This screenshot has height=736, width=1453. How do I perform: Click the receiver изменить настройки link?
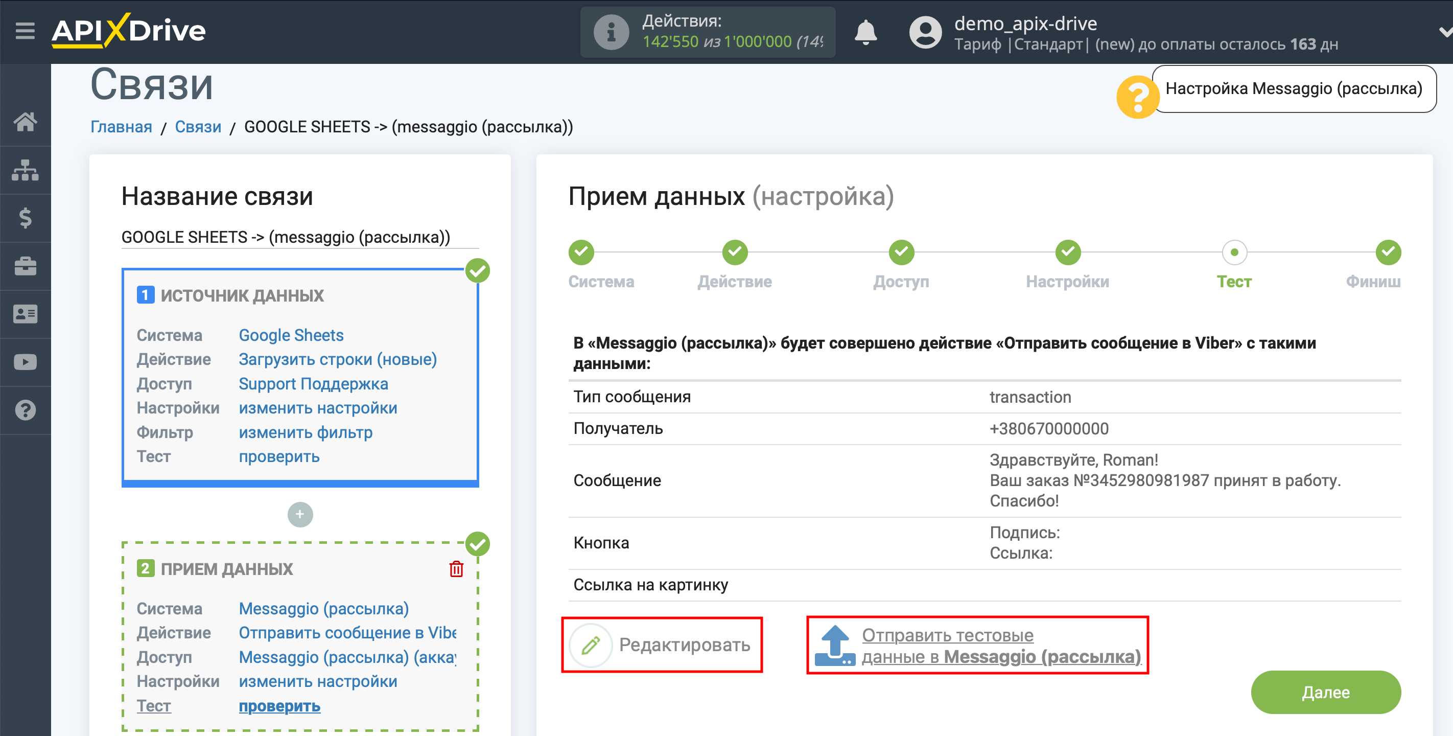pyautogui.click(x=318, y=681)
